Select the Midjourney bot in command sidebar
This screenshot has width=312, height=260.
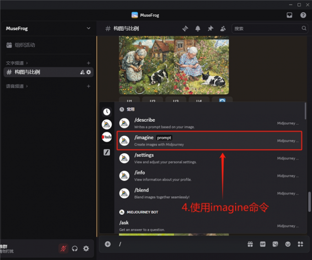point(106,125)
